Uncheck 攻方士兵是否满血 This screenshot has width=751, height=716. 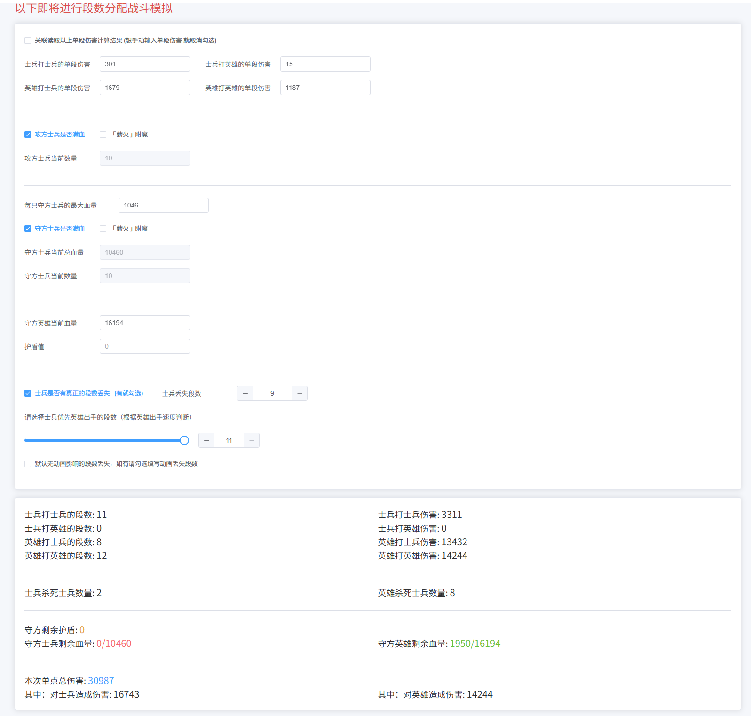click(x=28, y=135)
